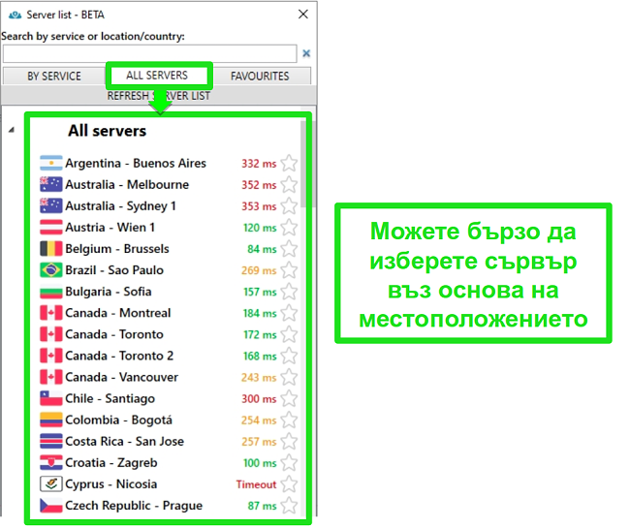Select Belgium - Brussels server
Screen dimensions: 630x529
(x=117, y=249)
